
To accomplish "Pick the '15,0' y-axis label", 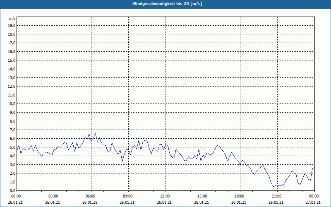I will (x=12, y=60).
